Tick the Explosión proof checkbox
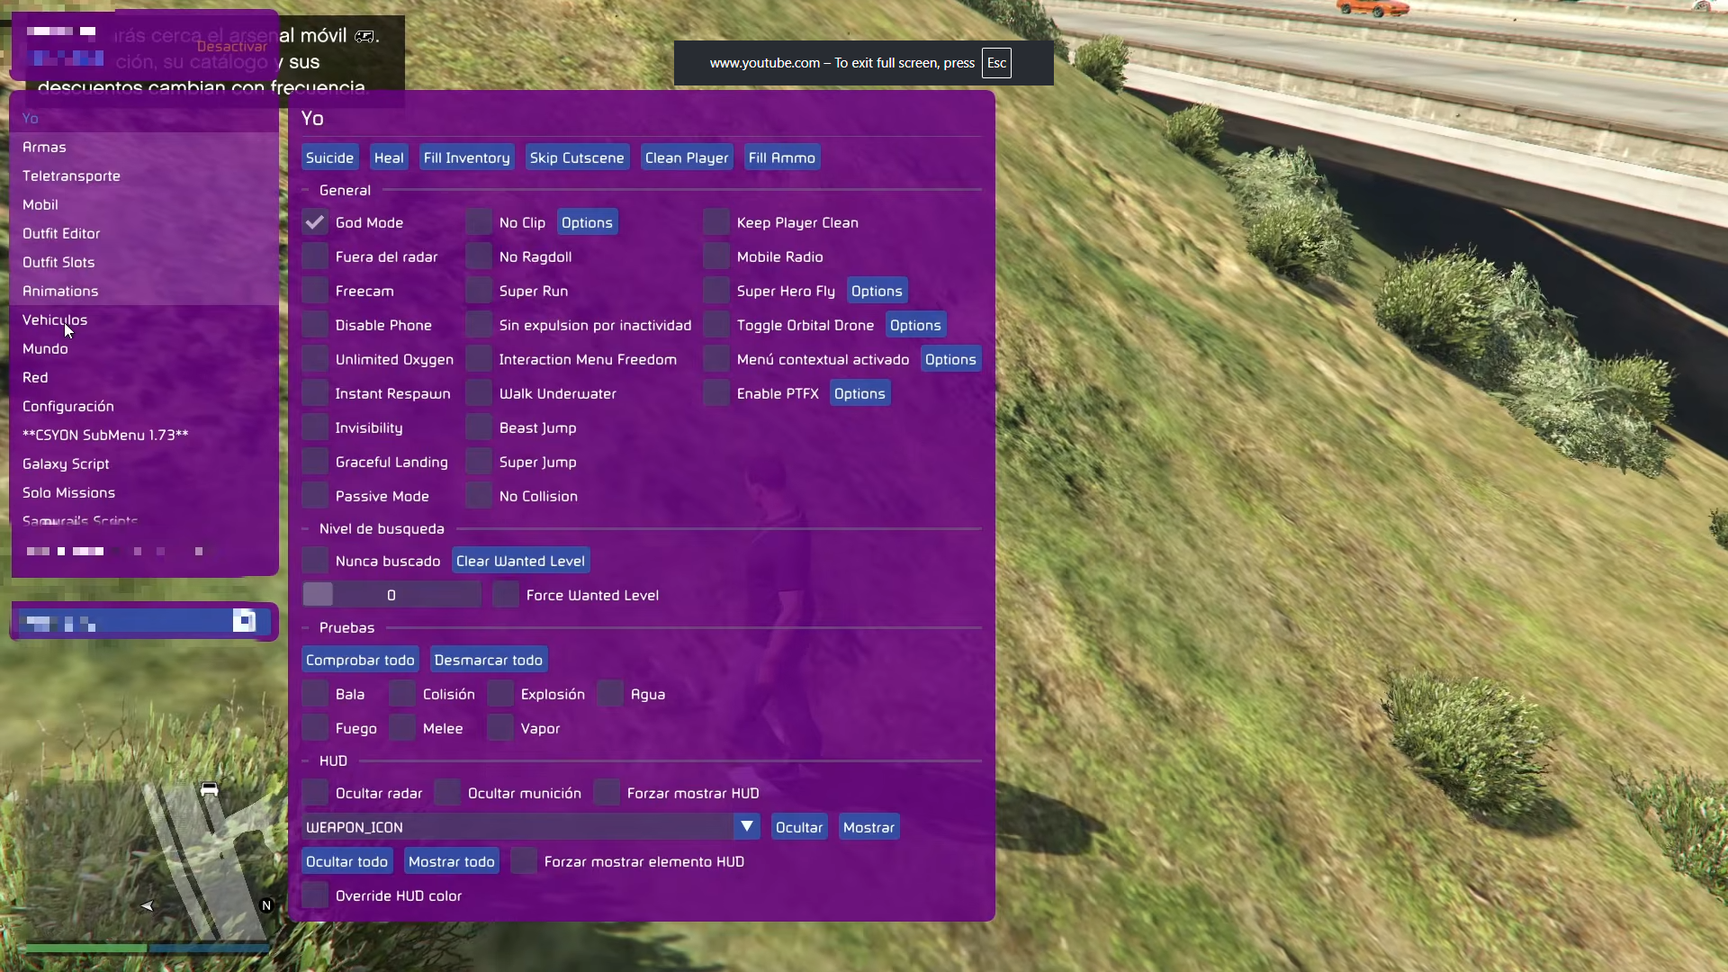This screenshot has height=972, width=1728. [x=500, y=694]
